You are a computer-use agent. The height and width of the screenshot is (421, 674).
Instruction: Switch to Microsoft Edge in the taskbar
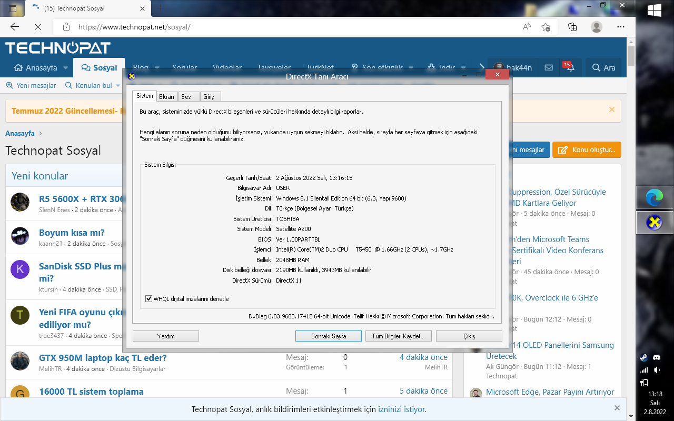pos(655,198)
